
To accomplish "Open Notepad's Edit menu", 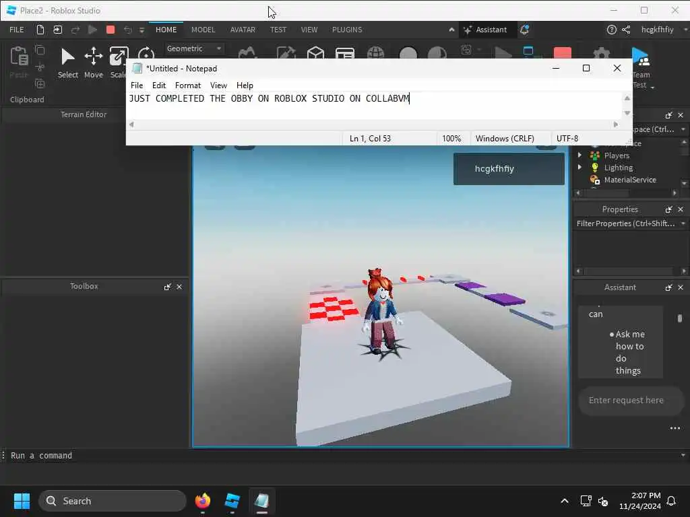I will (x=159, y=85).
